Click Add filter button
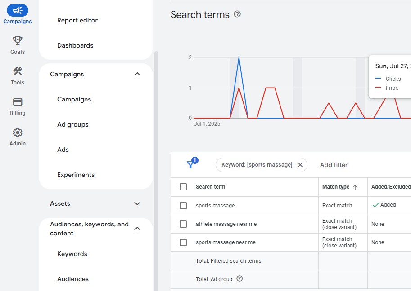This screenshot has width=411, height=291. tap(334, 165)
